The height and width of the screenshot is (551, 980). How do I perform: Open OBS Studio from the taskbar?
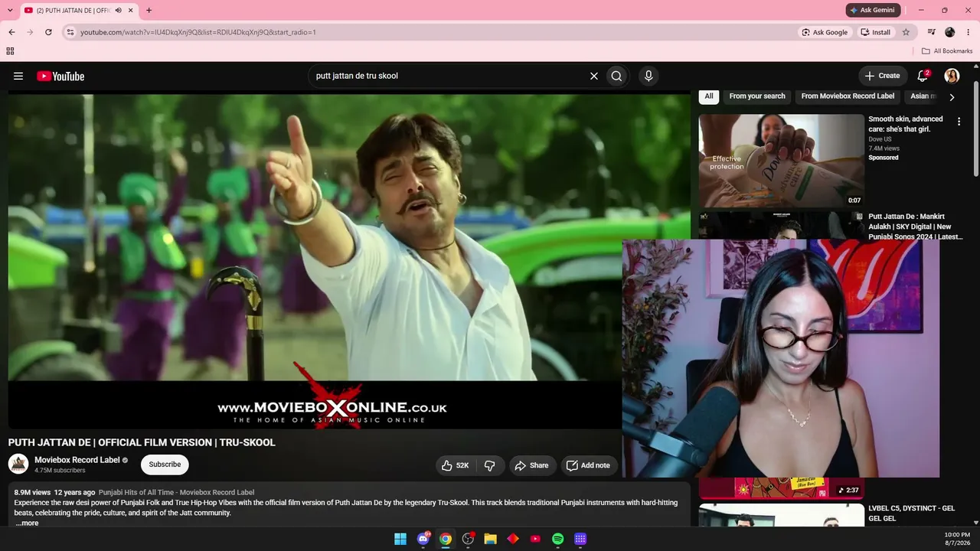coord(468,539)
